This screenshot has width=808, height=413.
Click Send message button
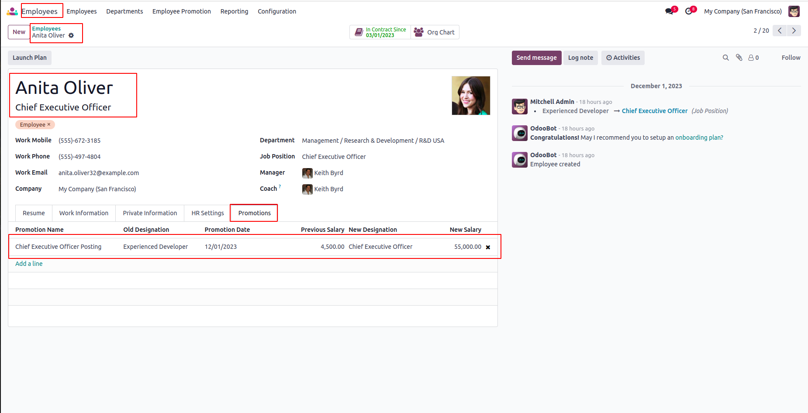pyautogui.click(x=536, y=58)
